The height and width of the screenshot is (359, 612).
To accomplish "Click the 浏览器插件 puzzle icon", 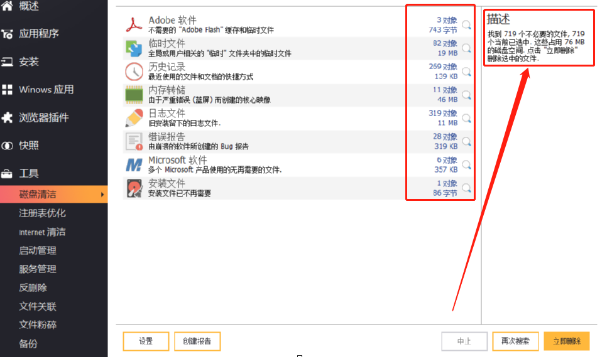I will click(x=7, y=117).
